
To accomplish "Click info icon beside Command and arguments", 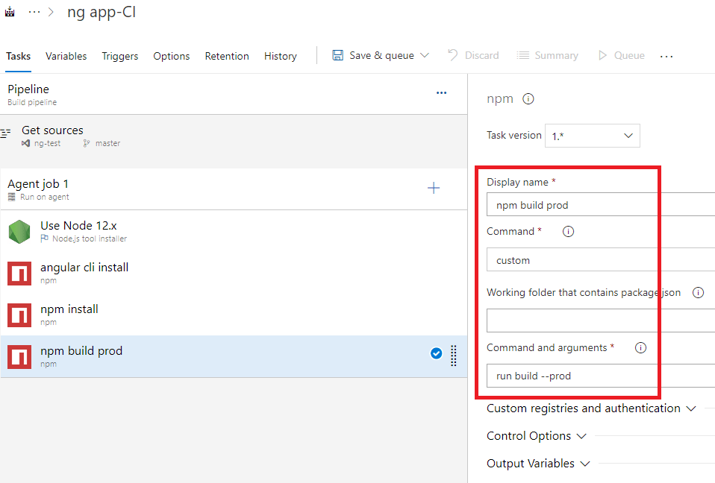I will (x=640, y=348).
